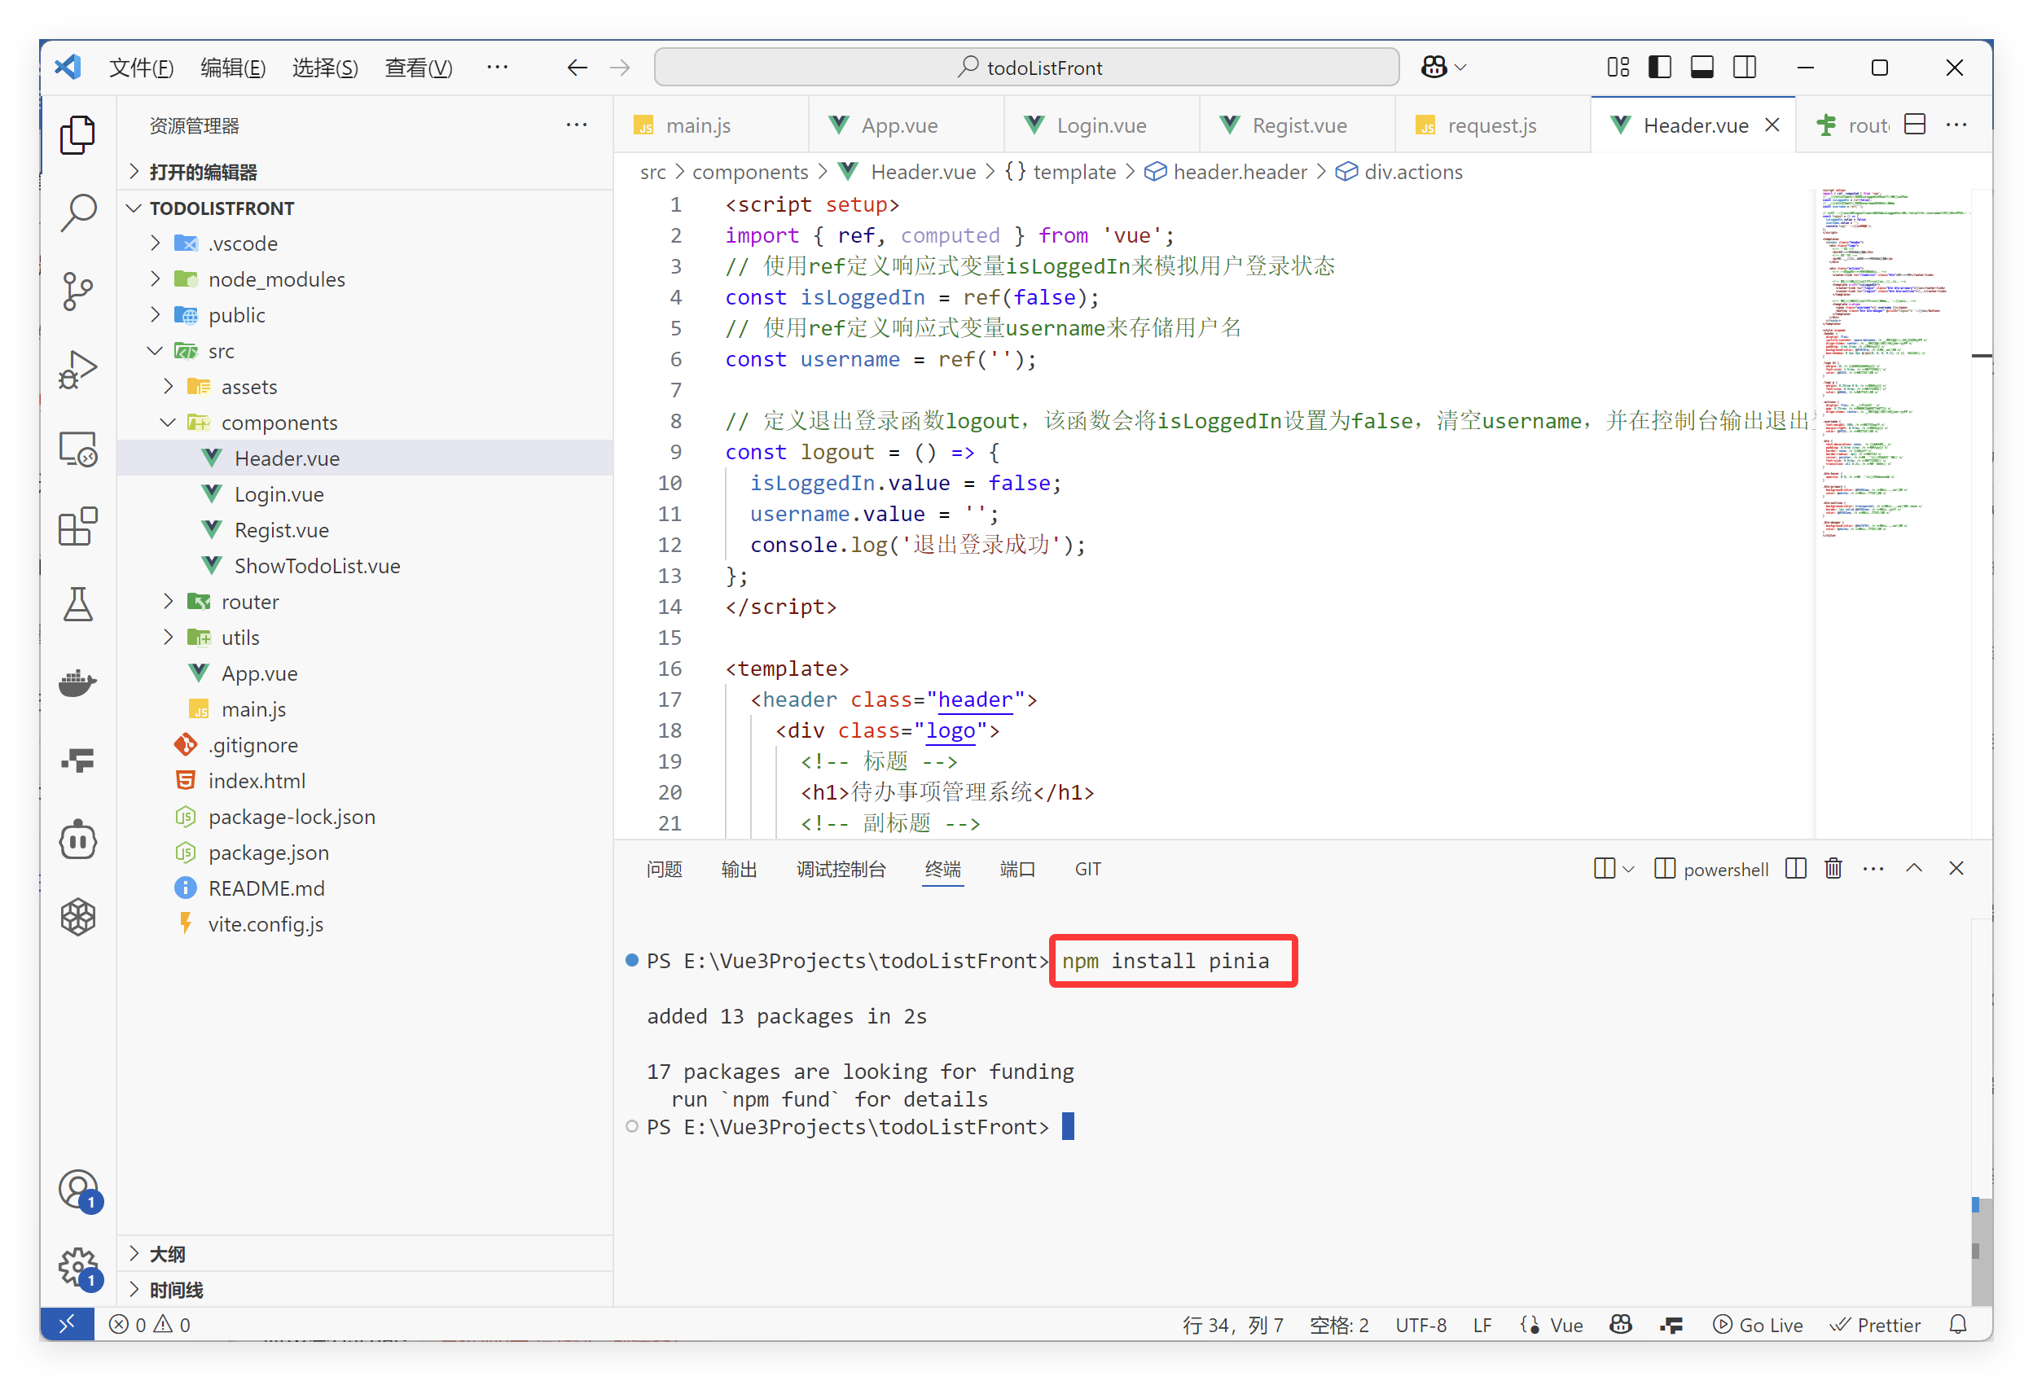Toggle Go Live server in status bar

click(1758, 1324)
